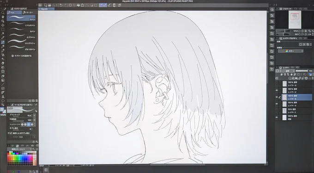Select the Zoom magnifier tool
The image size is (314, 173).
(x=3, y=12)
